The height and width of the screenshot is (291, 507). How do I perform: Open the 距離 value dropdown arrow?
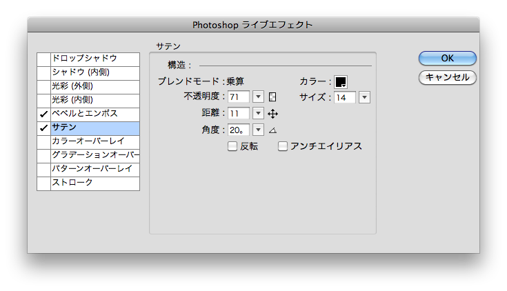coord(259,114)
